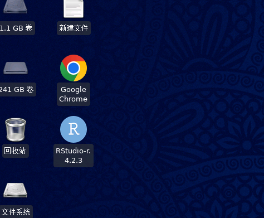The image size is (264, 218).
Task: Select the 1.1 GB volume drive icon
Action: coord(15,7)
